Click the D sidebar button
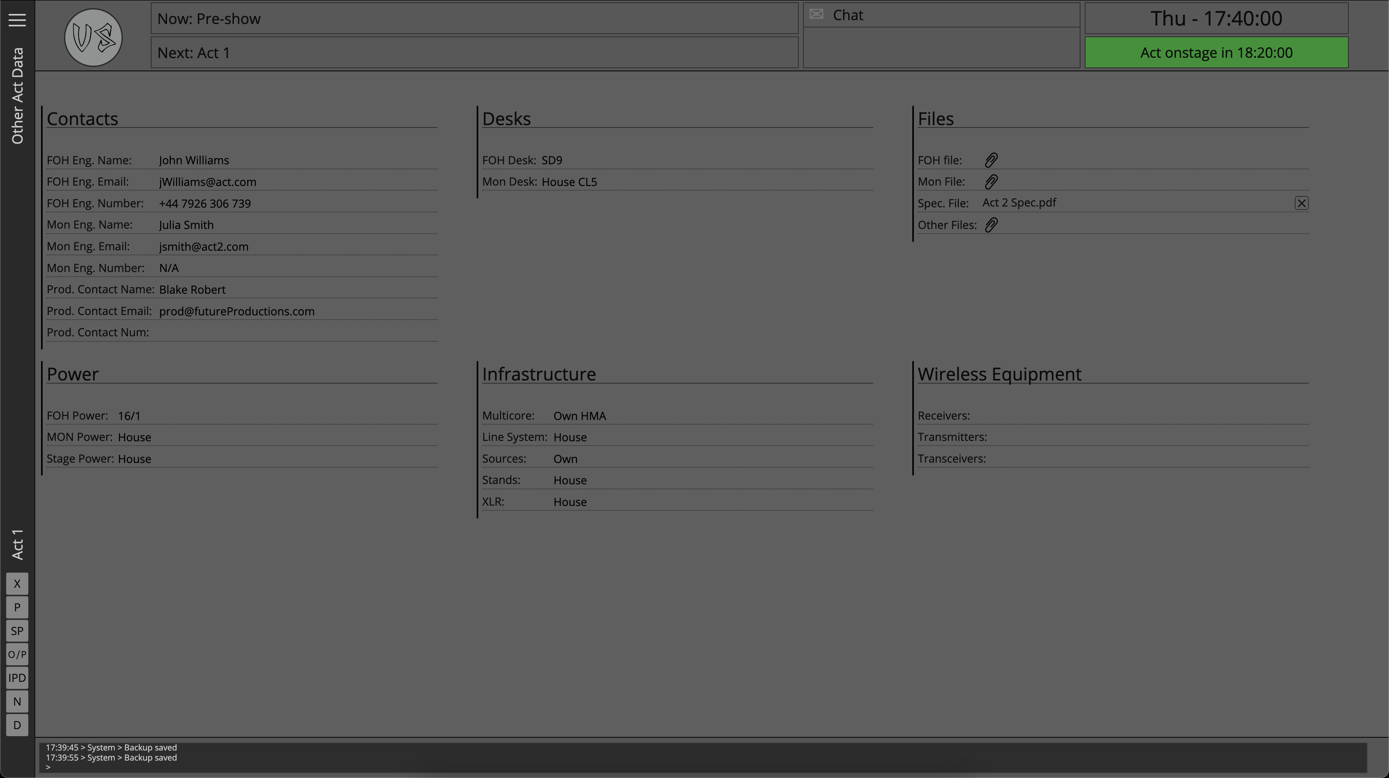Image resolution: width=1389 pixels, height=778 pixels. click(17, 725)
